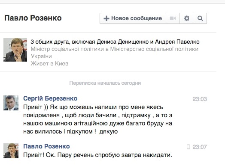Click the plus icon in Новое сообщение
Screen dimensions: 225x166
pos(106,18)
